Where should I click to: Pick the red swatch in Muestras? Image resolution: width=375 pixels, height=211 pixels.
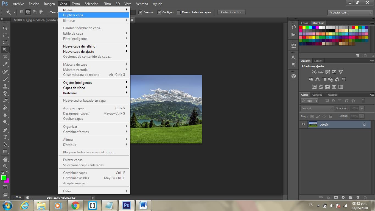coord(301,27)
